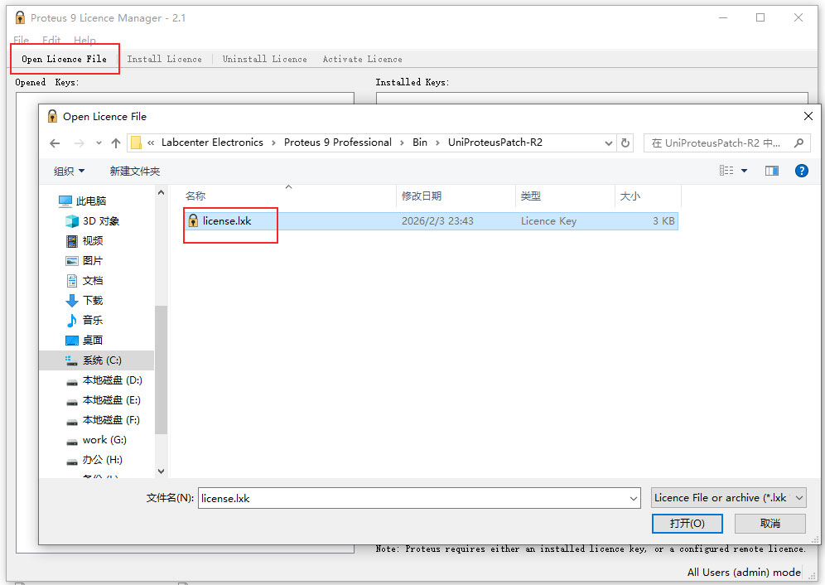Click the 3 KB size cell
The image size is (825, 585).
point(663,221)
